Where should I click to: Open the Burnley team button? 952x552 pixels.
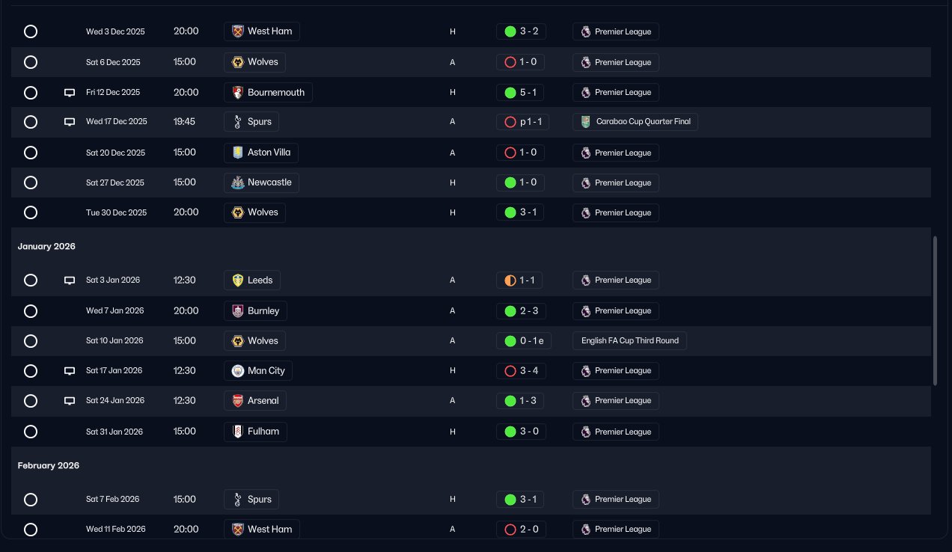tap(256, 311)
